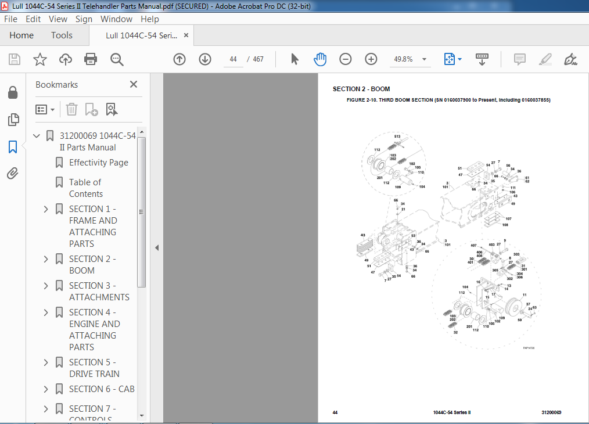Viewport: 589px width, 424px height.
Task: Expand SECTION 2 - BOOM bookmark
Action: 46,259
